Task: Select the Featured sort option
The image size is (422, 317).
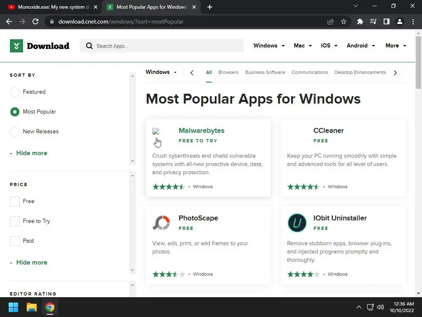Action: tap(15, 92)
